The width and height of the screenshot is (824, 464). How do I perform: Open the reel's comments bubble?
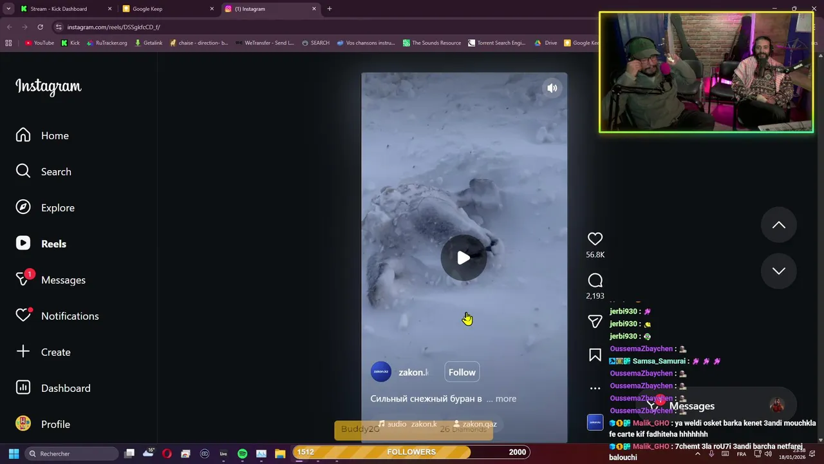[595, 280]
